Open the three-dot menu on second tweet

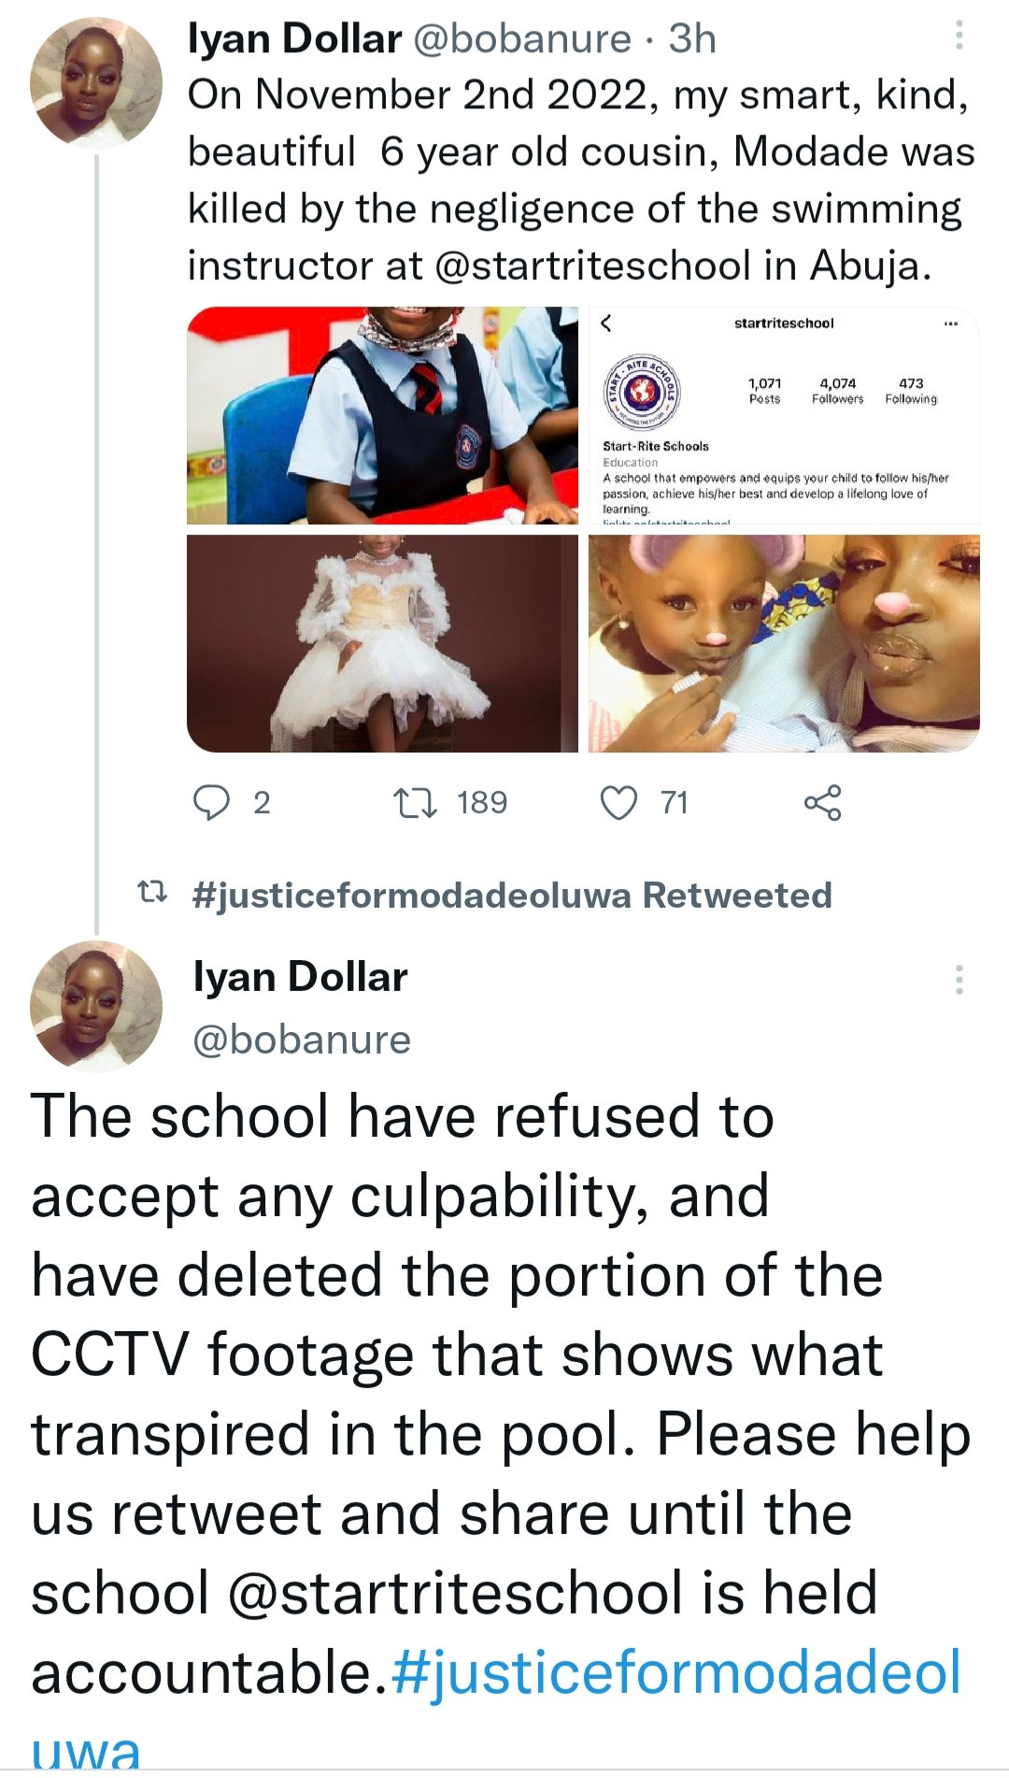[x=959, y=979]
